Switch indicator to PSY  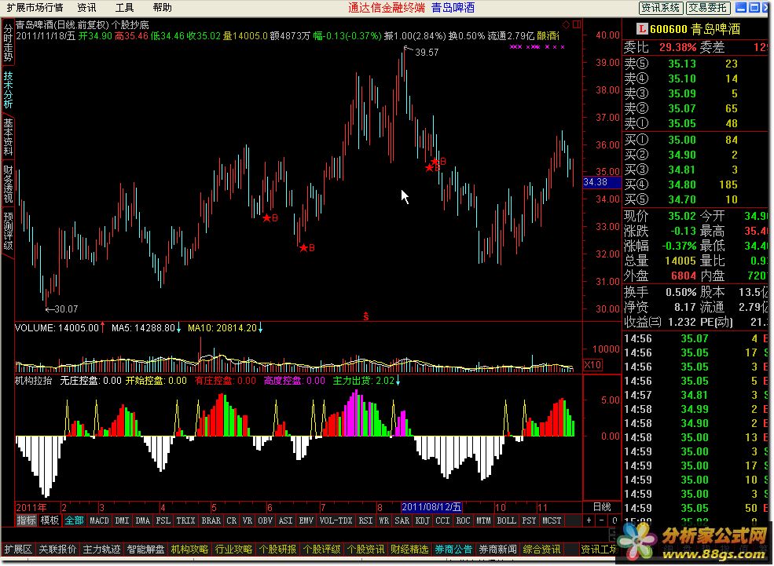pyautogui.click(x=529, y=520)
